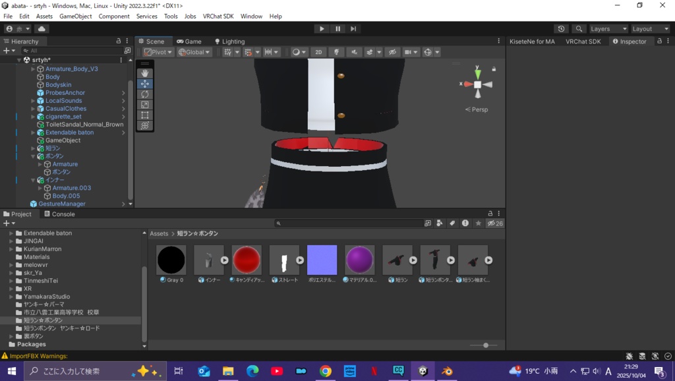The image size is (675, 381).
Task: Switch to the Game tab
Action: tap(189, 42)
